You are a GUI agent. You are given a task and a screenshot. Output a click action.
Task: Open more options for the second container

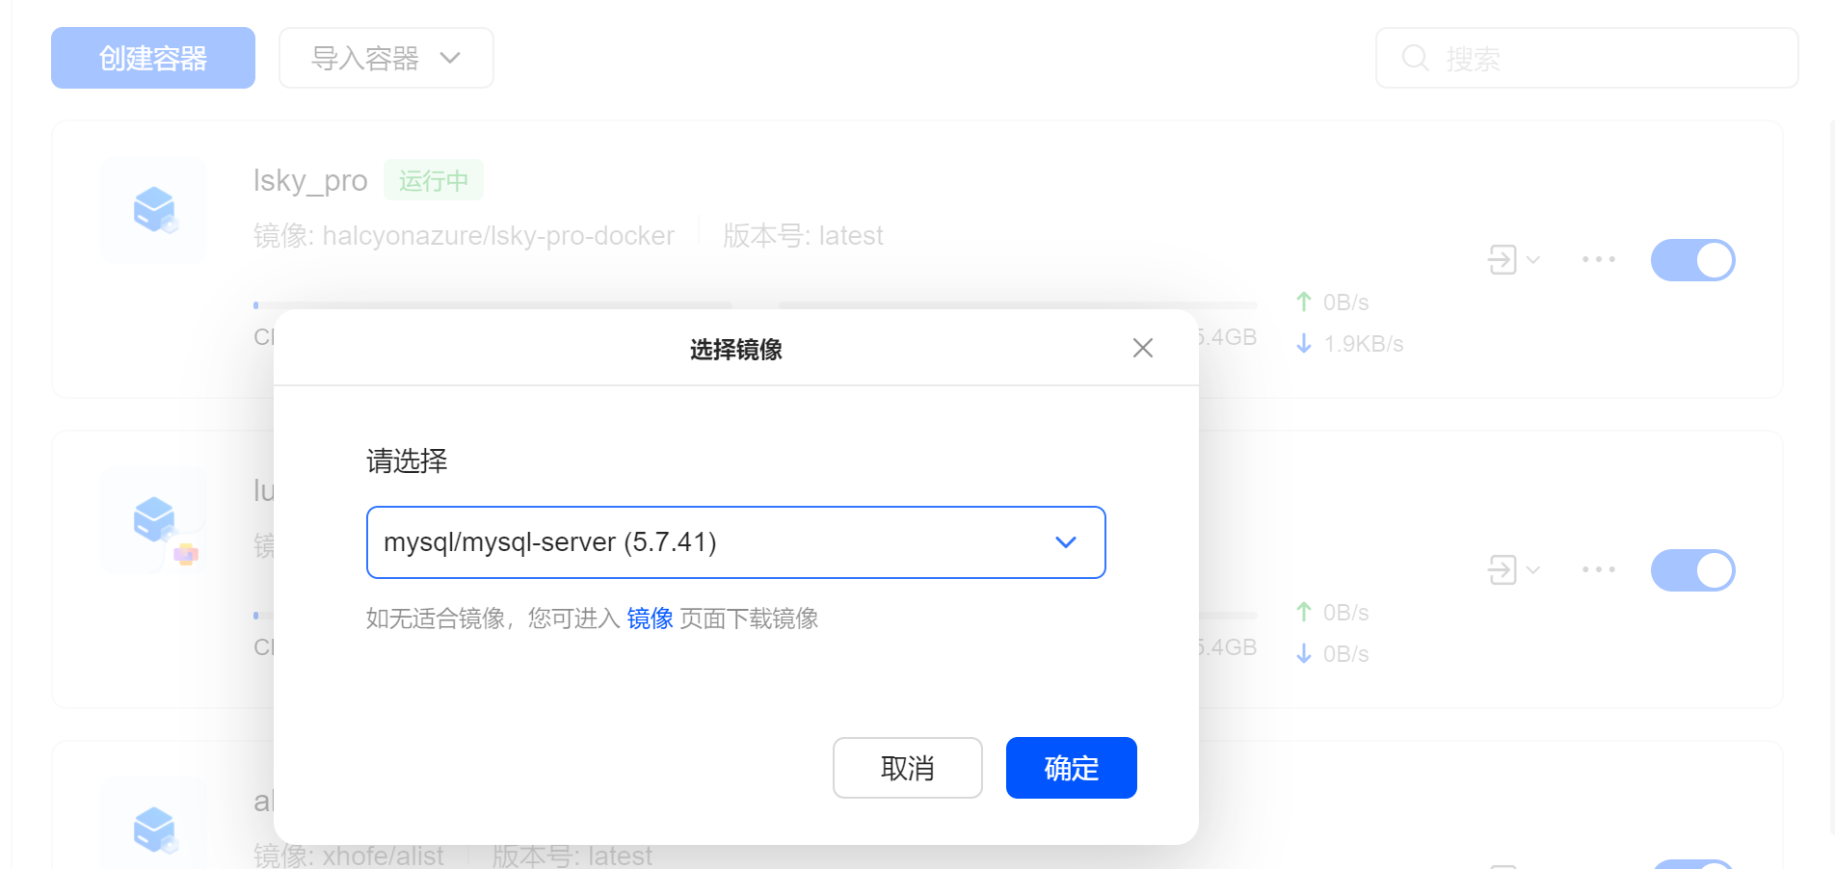[1599, 569]
